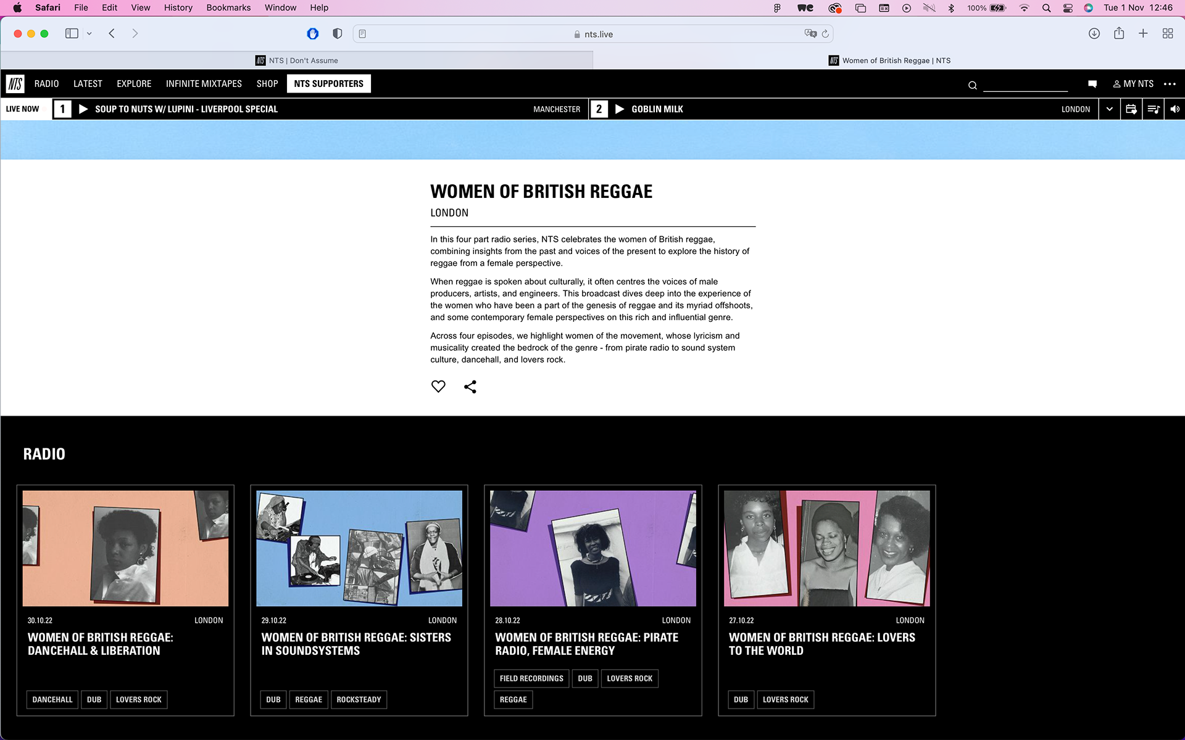The height and width of the screenshot is (740, 1185).
Task: Open INFINITE MIXTAPES nav item
Action: click(204, 84)
